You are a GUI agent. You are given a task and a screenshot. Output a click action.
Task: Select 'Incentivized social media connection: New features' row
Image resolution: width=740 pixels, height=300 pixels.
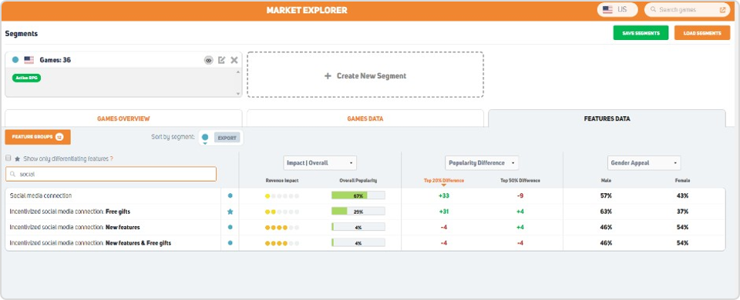pos(365,227)
